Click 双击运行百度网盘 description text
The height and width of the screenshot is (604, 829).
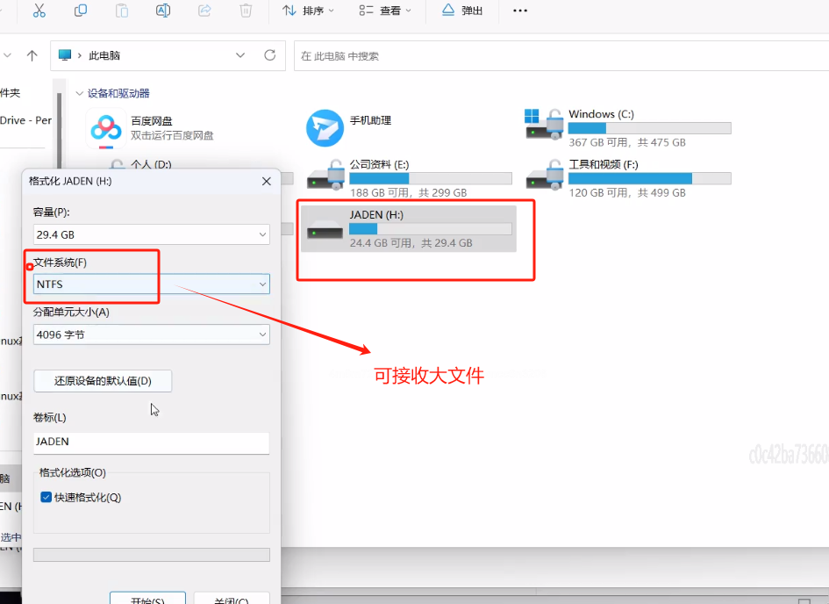pos(172,135)
